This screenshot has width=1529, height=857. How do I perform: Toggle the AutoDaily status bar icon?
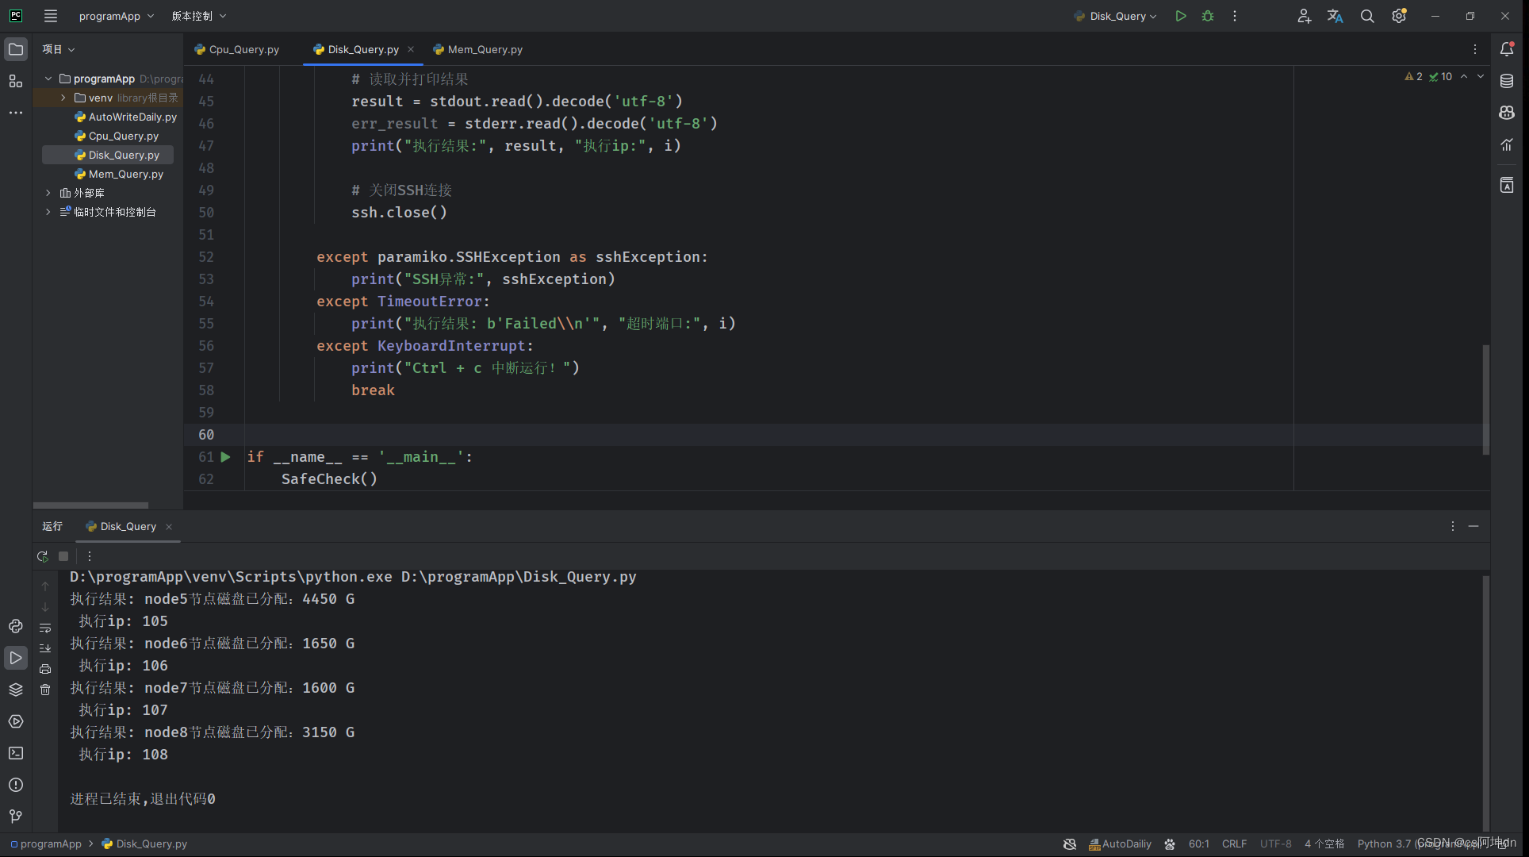(1117, 844)
